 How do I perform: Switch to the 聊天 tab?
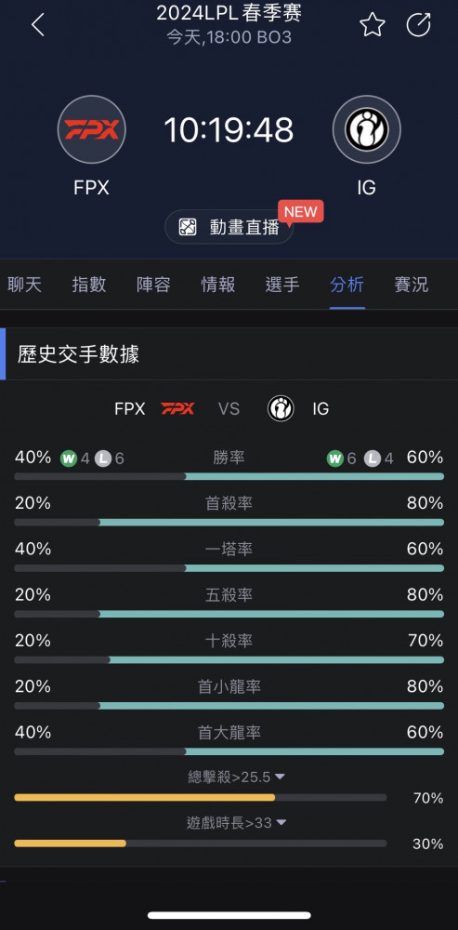25,285
